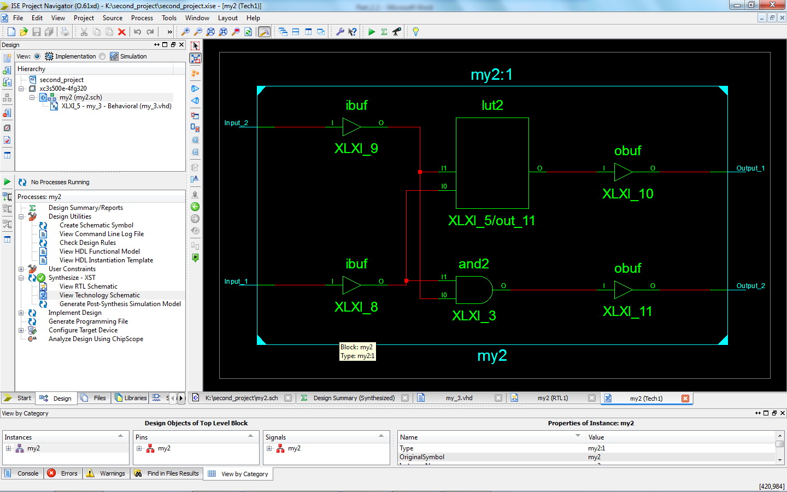Select the Simulation view radio button
Image resolution: width=787 pixels, height=492 pixels.
[x=102, y=56]
